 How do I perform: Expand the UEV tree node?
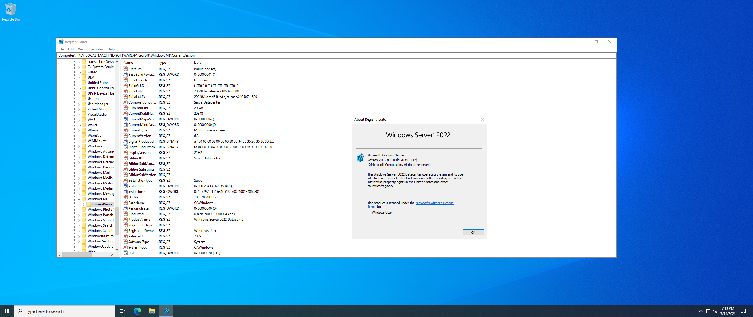tap(79, 77)
